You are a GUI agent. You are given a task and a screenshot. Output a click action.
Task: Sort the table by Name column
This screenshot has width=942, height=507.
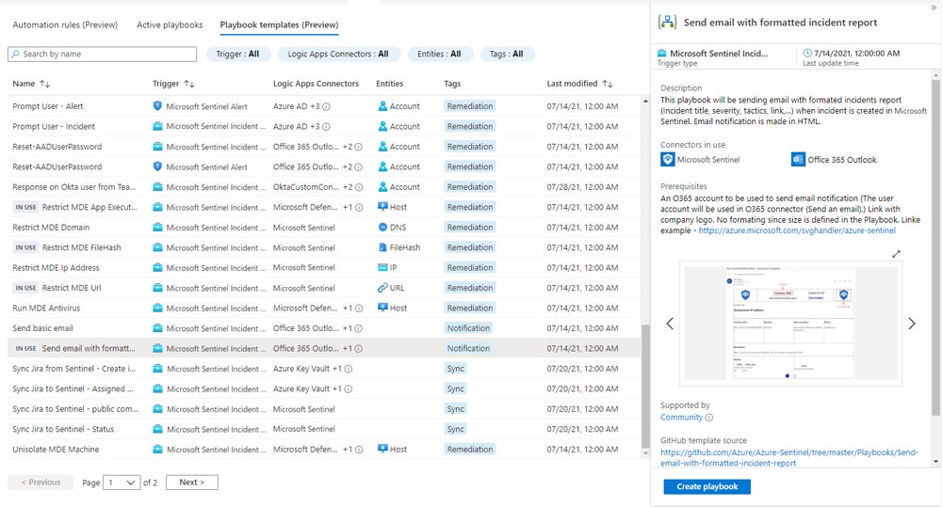[44, 84]
